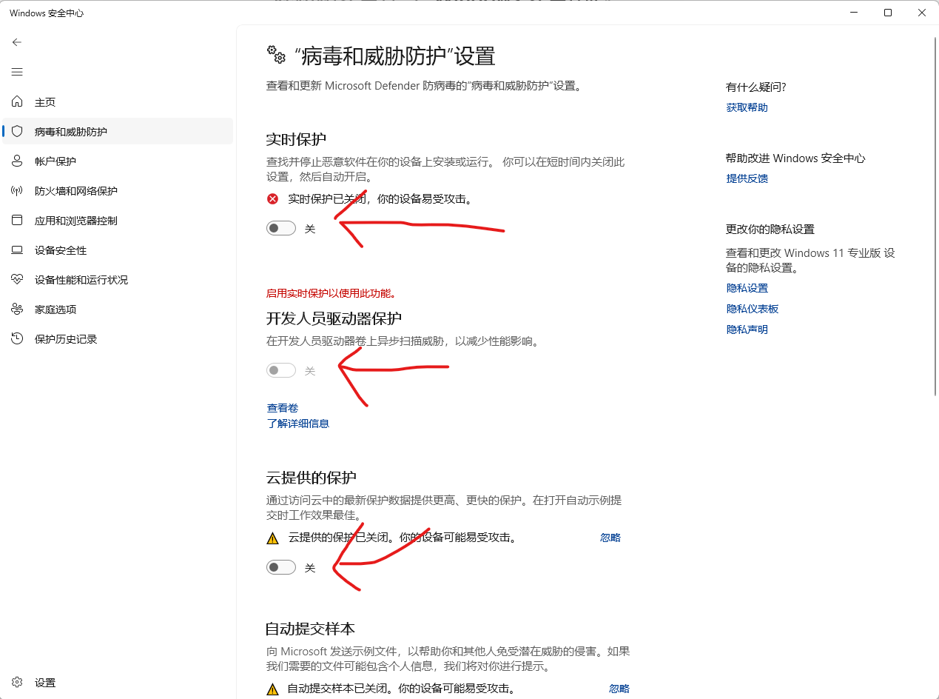Open the 隐私仪表板 link
Image resolution: width=939 pixels, height=699 pixels.
tap(752, 309)
